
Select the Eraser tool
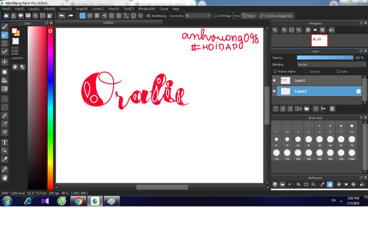(x=4, y=35)
